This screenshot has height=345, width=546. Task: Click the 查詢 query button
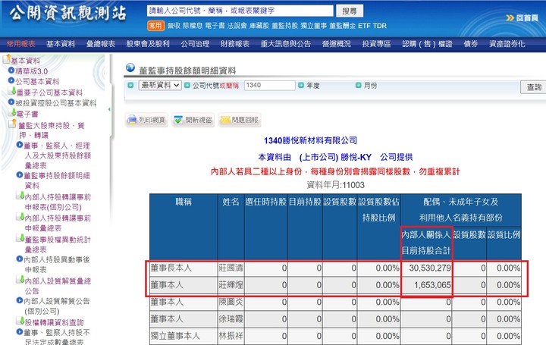click(x=534, y=87)
